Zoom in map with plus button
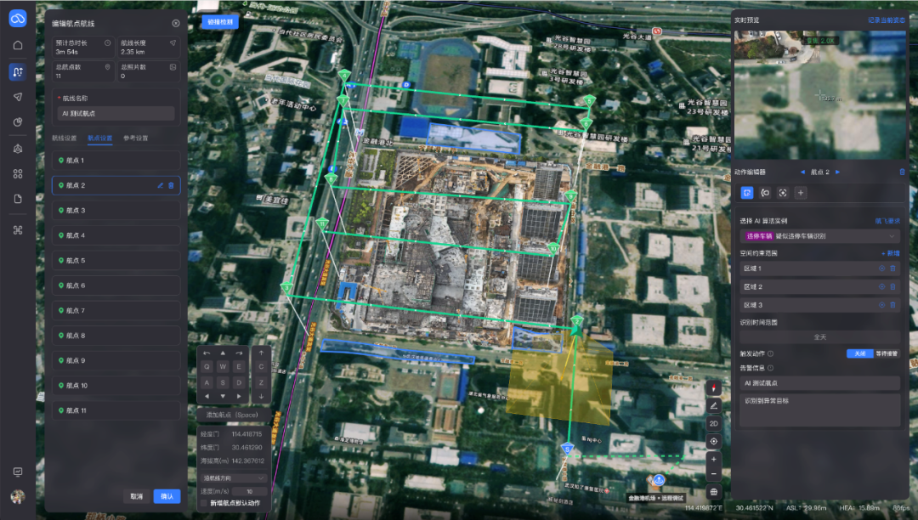918x520 pixels. point(714,459)
